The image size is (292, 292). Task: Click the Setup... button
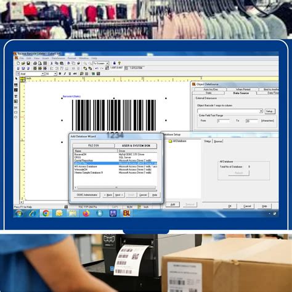(x=270, y=111)
